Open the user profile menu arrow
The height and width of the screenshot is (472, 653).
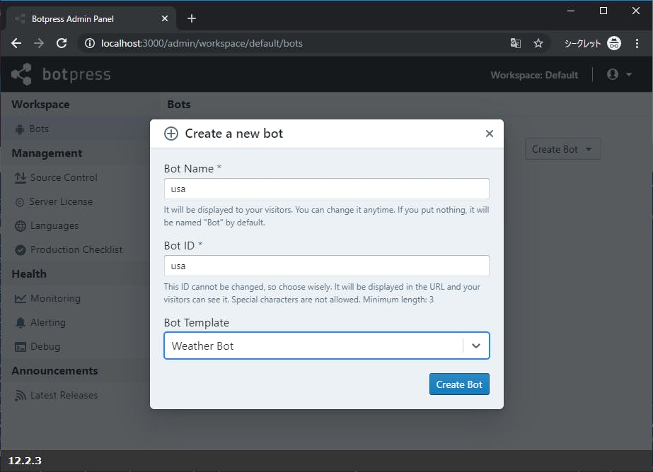coord(629,74)
